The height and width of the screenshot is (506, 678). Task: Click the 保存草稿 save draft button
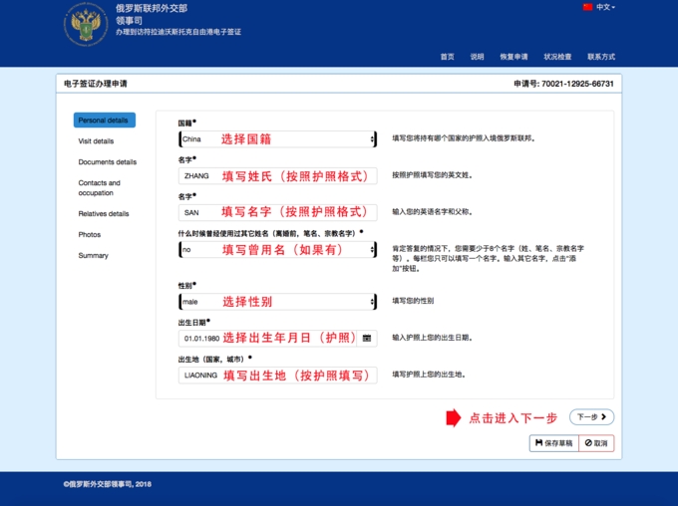(552, 443)
